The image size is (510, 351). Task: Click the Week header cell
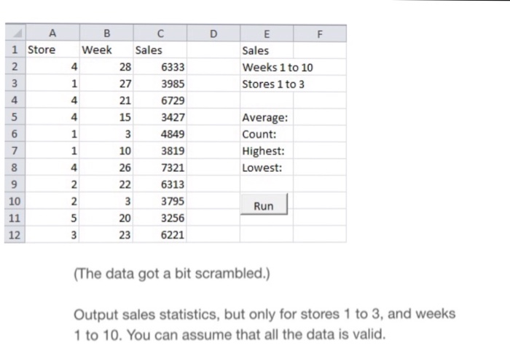click(106, 50)
